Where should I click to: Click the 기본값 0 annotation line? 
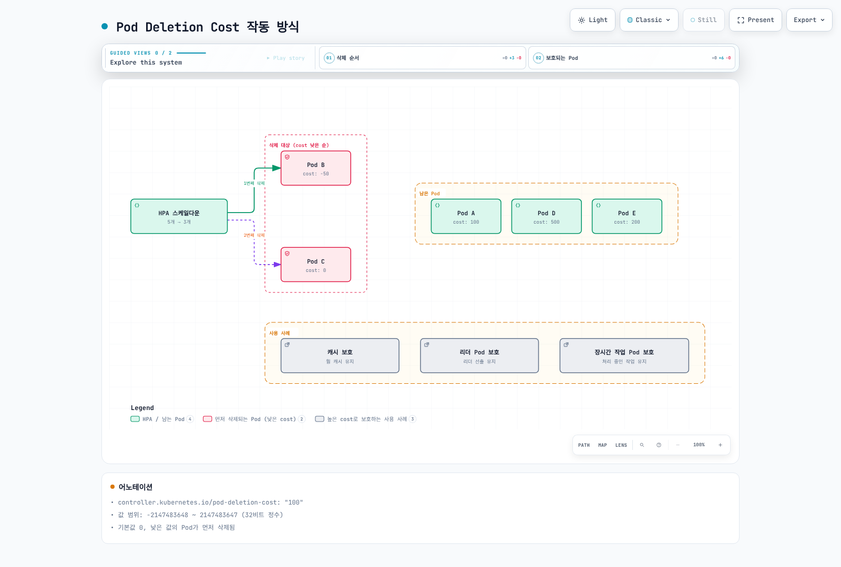click(x=176, y=528)
